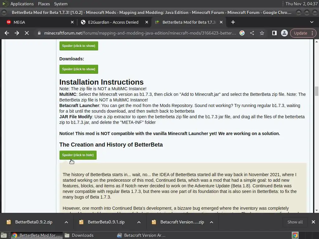Image resolution: width=319 pixels, height=239 pixels.
Task: Click the bold 'MultiMC' text
Action: 68,94
